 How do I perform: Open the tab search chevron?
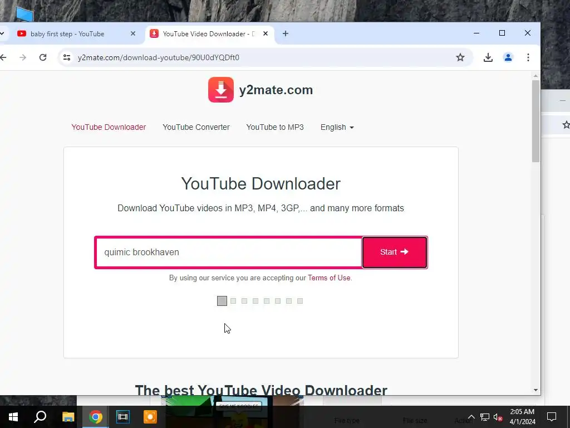point(2,33)
